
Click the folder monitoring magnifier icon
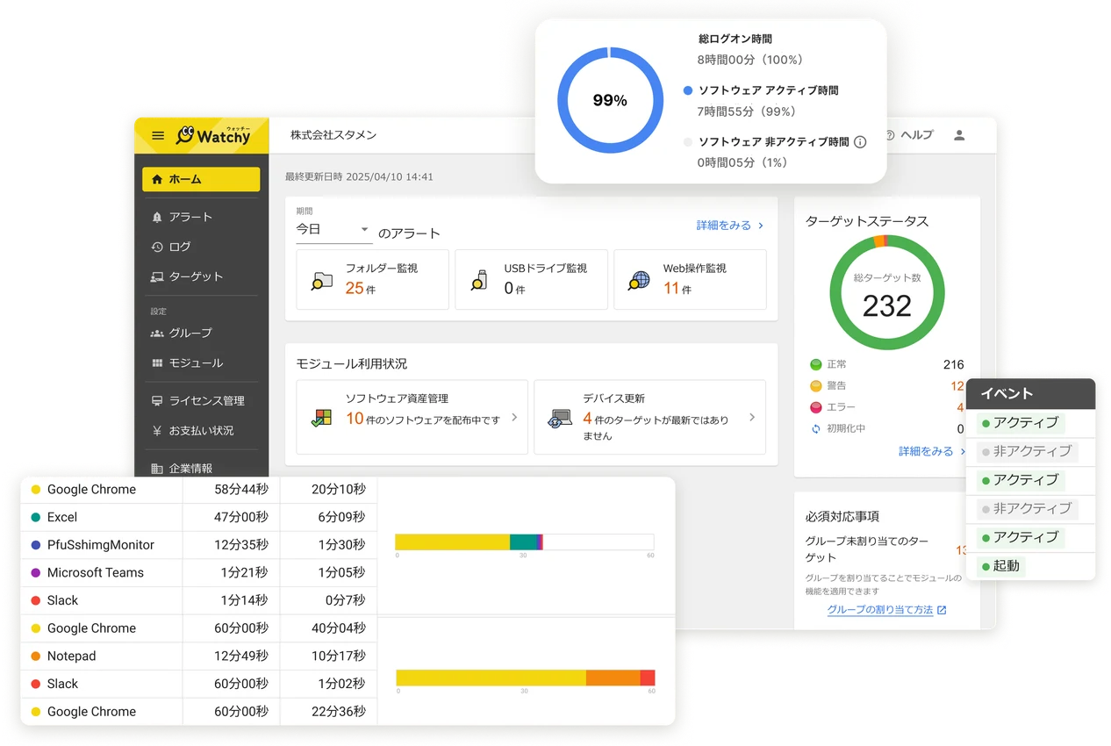pyautogui.click(x=321, y=281)
